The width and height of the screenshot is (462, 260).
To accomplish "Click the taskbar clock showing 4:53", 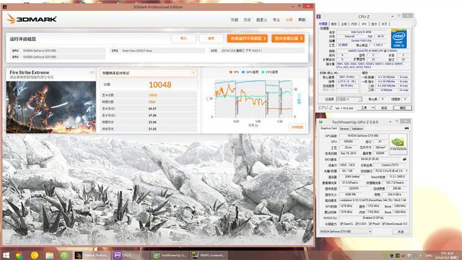I will [x=447, y=255].
